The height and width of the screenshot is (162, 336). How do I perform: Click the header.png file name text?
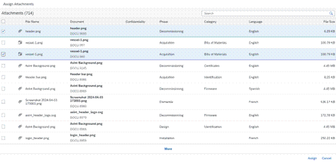33,31
